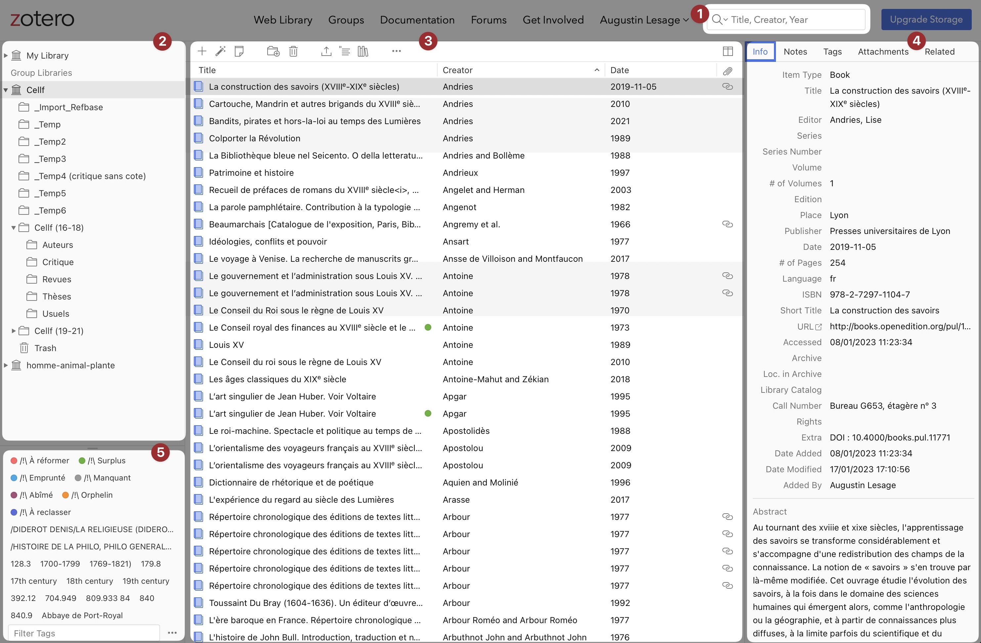Collapse the Cellf root library tree
The width and height of the screenshot is (981, 643).
[6, 90]
